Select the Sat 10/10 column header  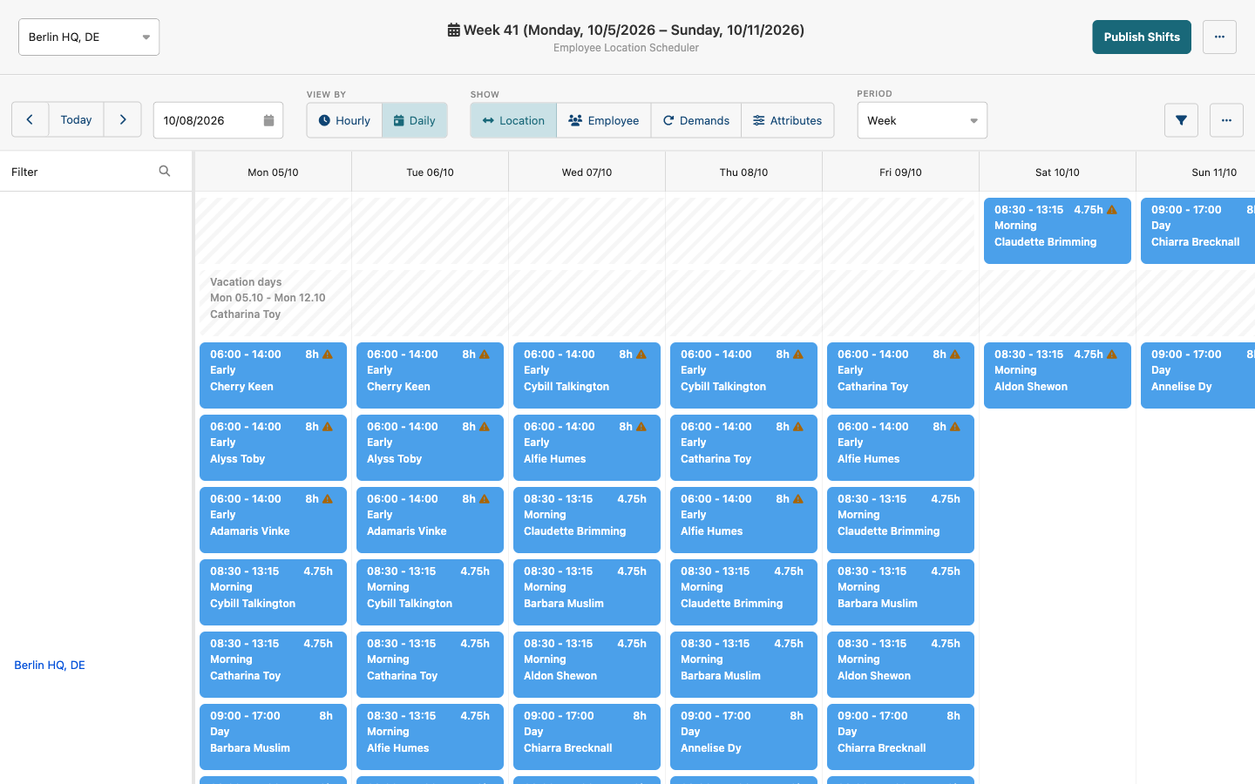click(x=1057, y=172)
